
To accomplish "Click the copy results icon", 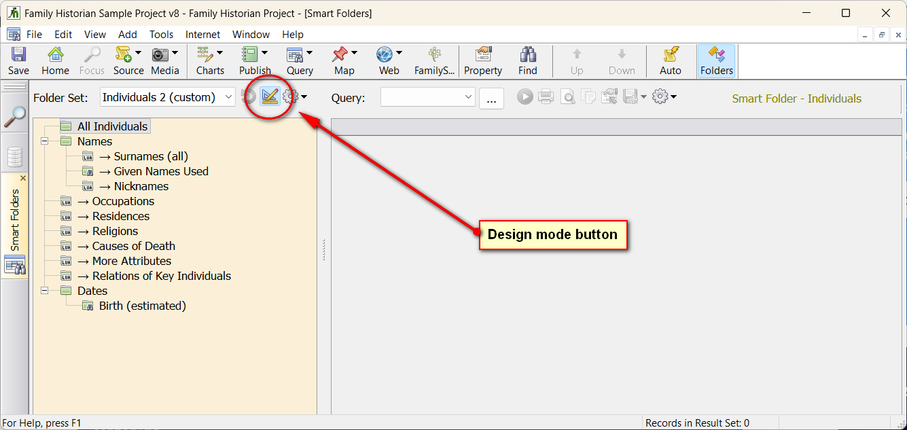I will click(x=588, y=97).
